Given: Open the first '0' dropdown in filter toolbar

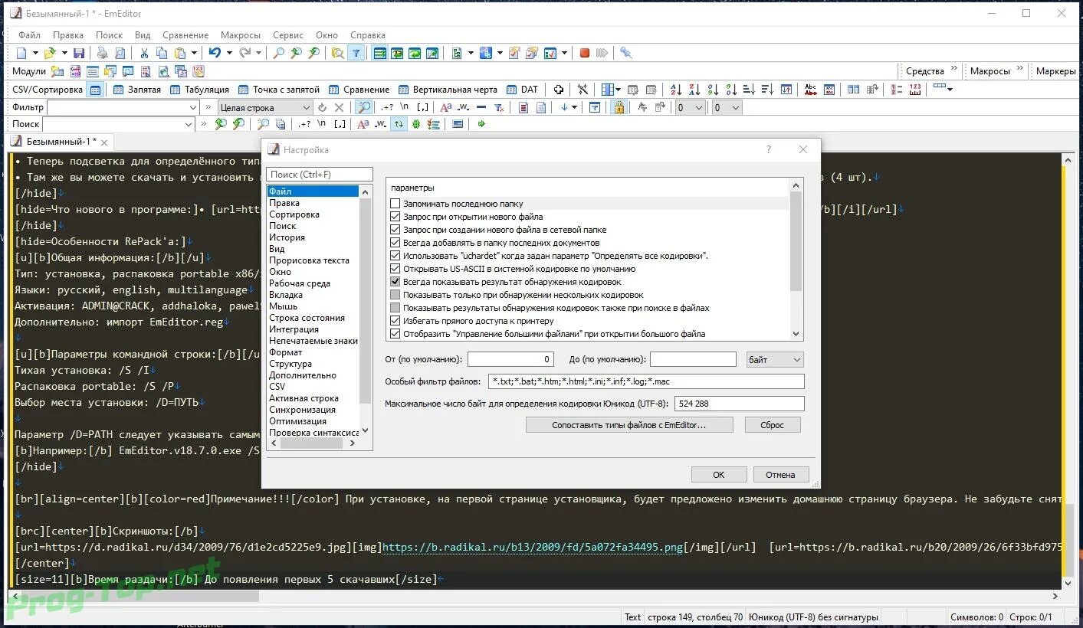Looking at the screenshot, I should pyautogui.click(x=690, y=108).
